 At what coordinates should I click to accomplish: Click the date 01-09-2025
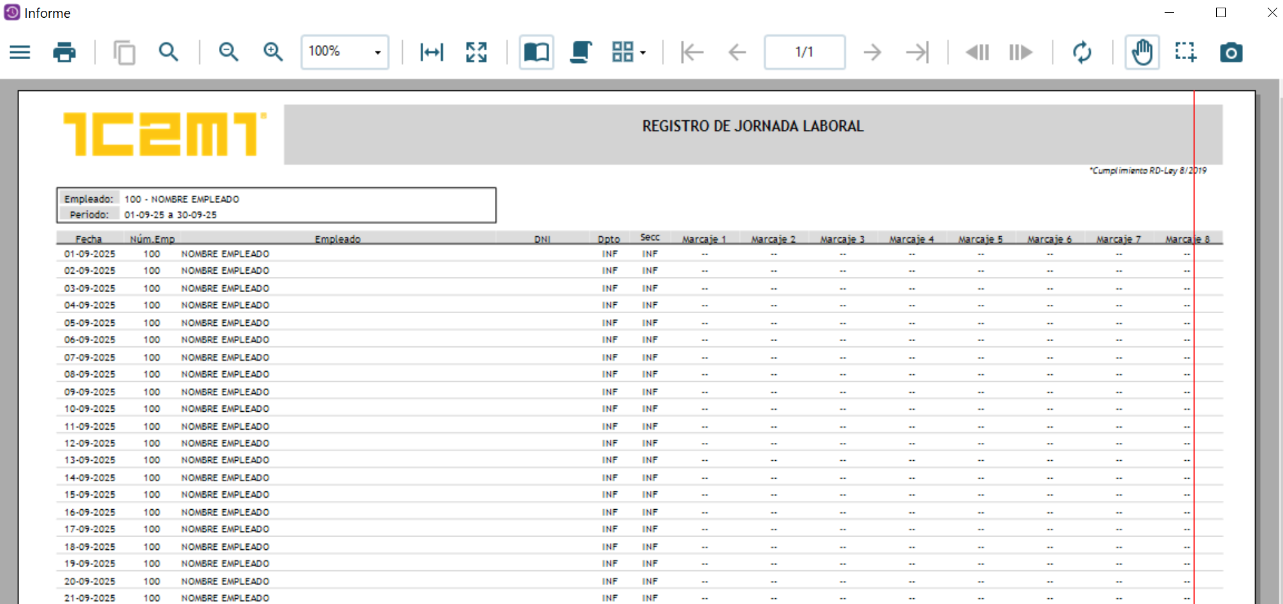click(90, 254)
